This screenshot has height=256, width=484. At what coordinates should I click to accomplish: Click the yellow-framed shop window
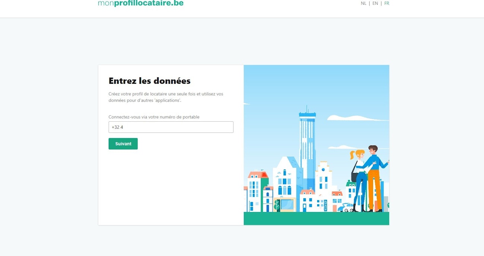(285, 205)
